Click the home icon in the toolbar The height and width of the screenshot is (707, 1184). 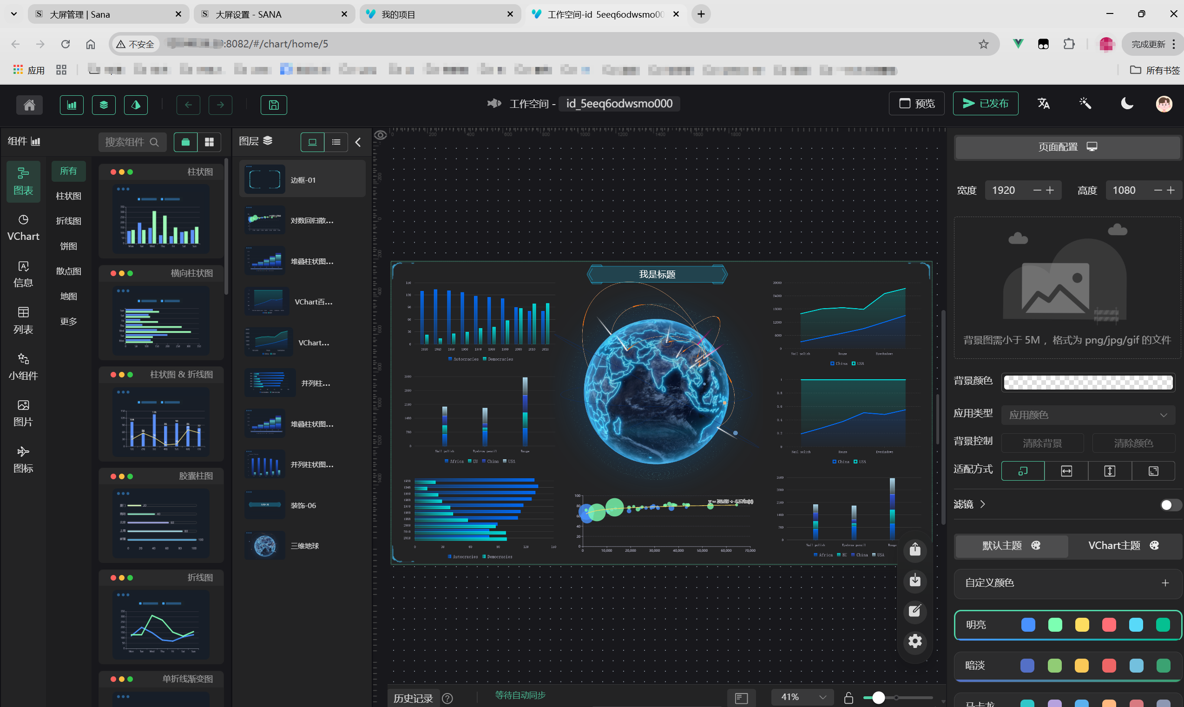point(30,105)
